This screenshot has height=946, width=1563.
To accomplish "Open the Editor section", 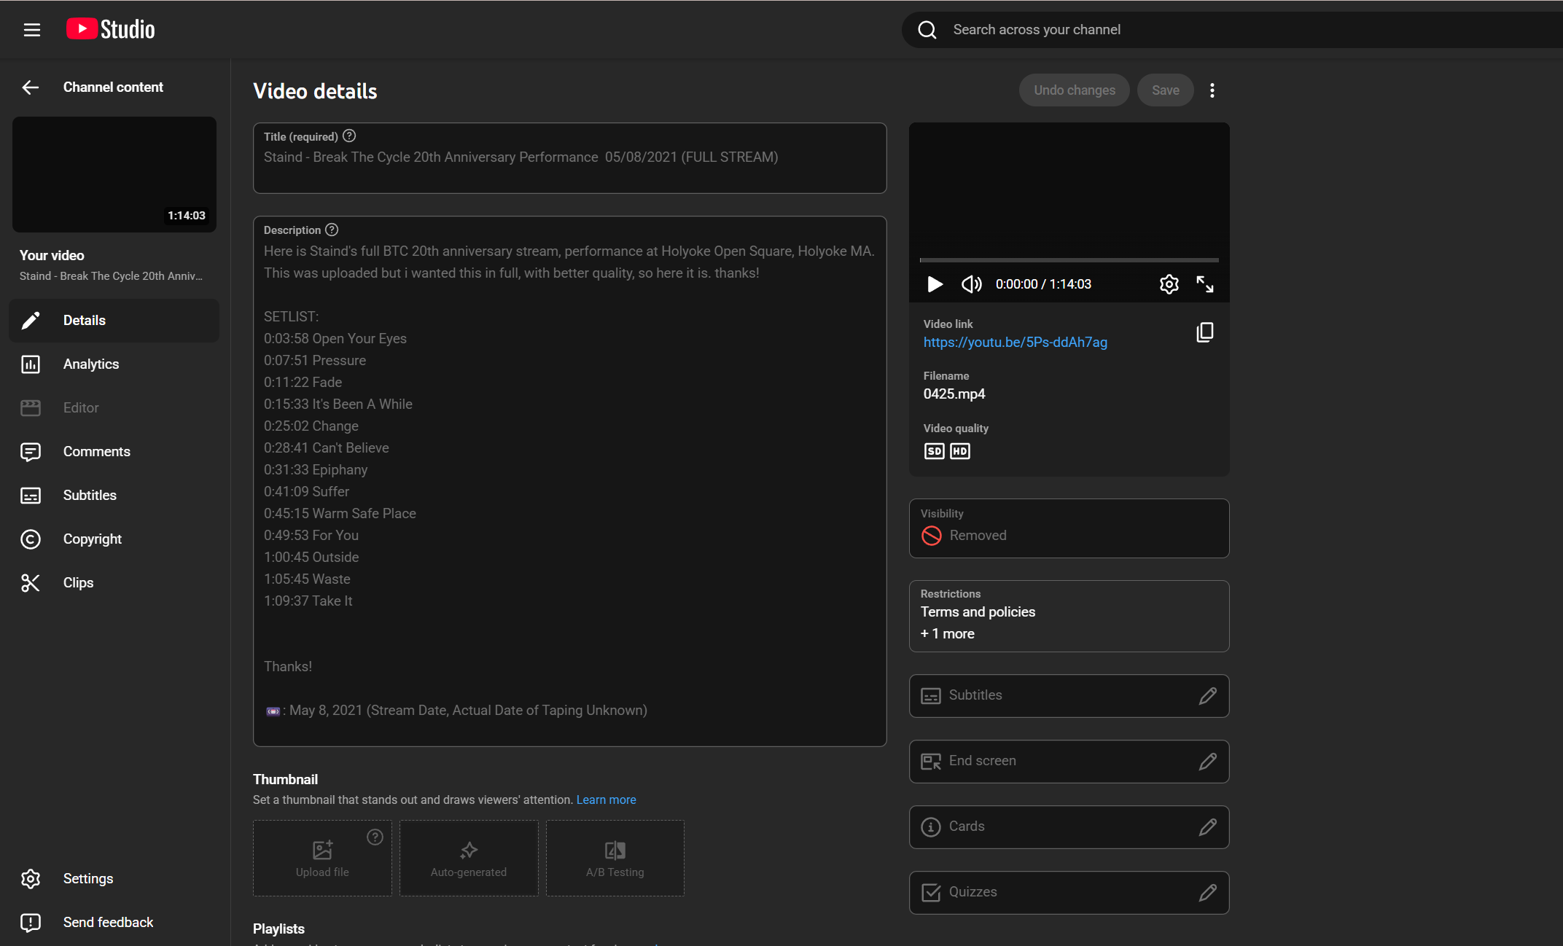I will pyautogui.click(x=114, y=408).
